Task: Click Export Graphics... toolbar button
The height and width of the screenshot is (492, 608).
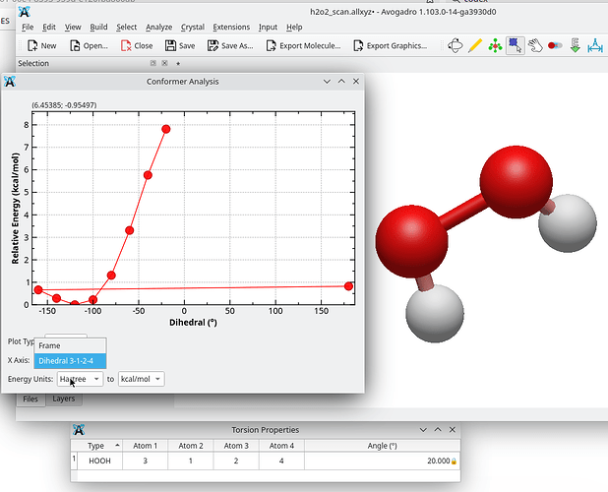Action: coord(391,45)
